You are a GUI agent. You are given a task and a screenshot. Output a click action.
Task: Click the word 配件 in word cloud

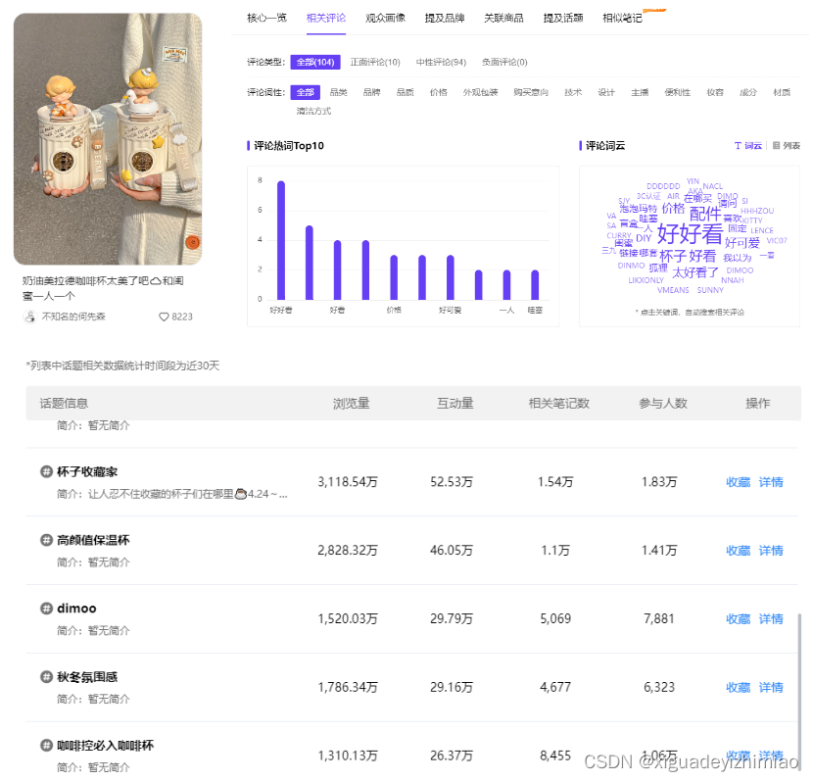704,214
